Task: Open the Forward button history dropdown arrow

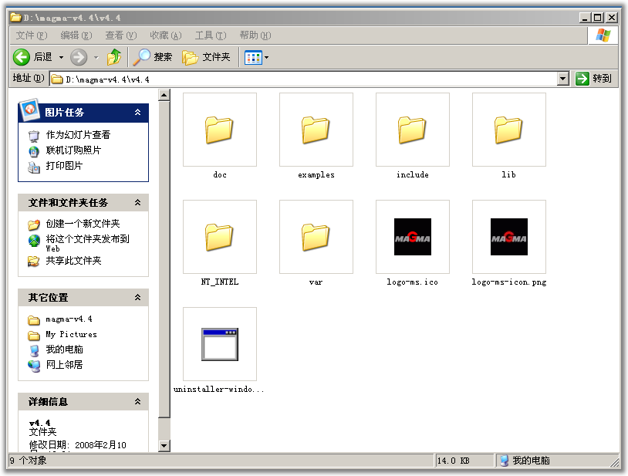Action: (x=96, y=58)
